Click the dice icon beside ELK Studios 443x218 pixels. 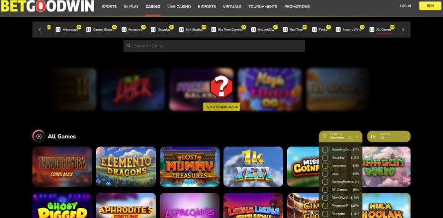point(181,29)
